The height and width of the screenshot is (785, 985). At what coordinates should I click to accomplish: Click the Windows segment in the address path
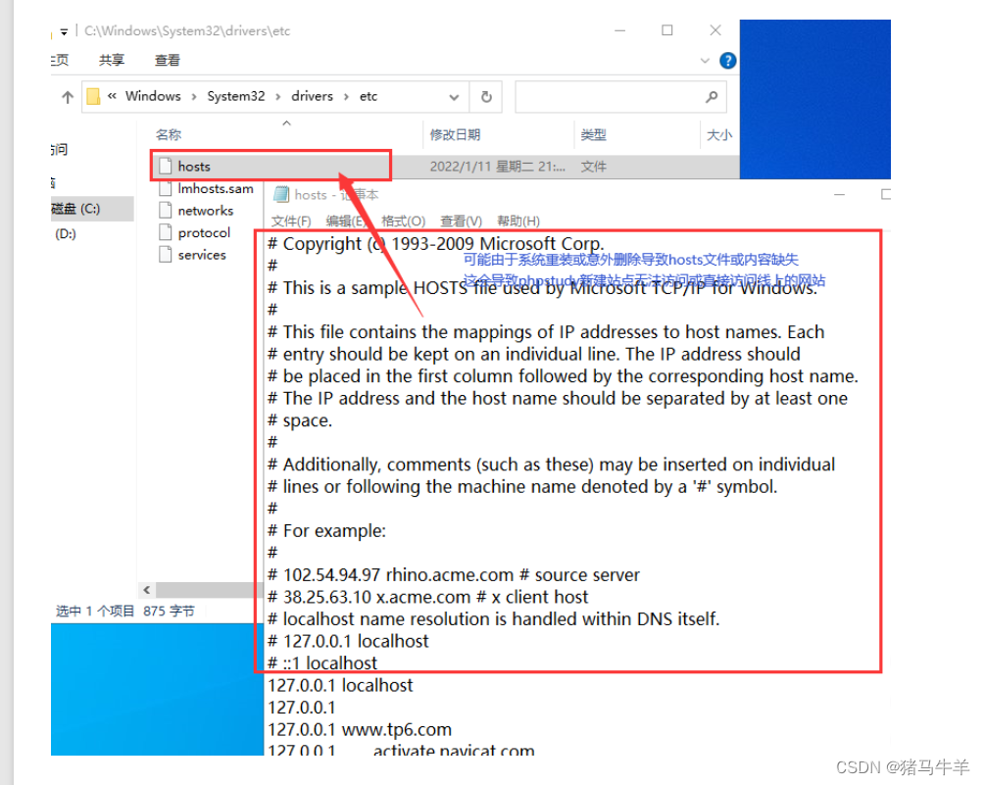pyautogui.click(x=153, y=96)
